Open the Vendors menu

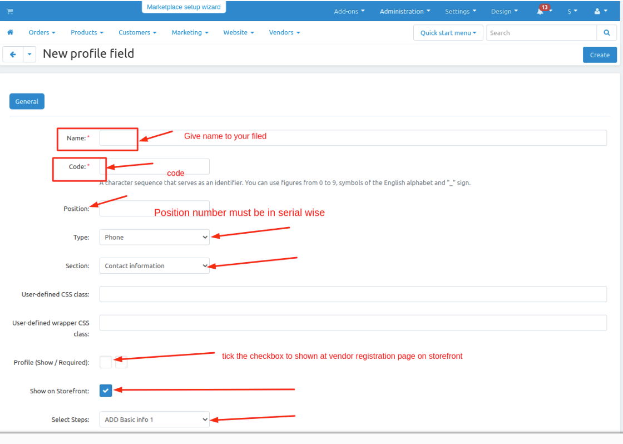pos(284,33)
